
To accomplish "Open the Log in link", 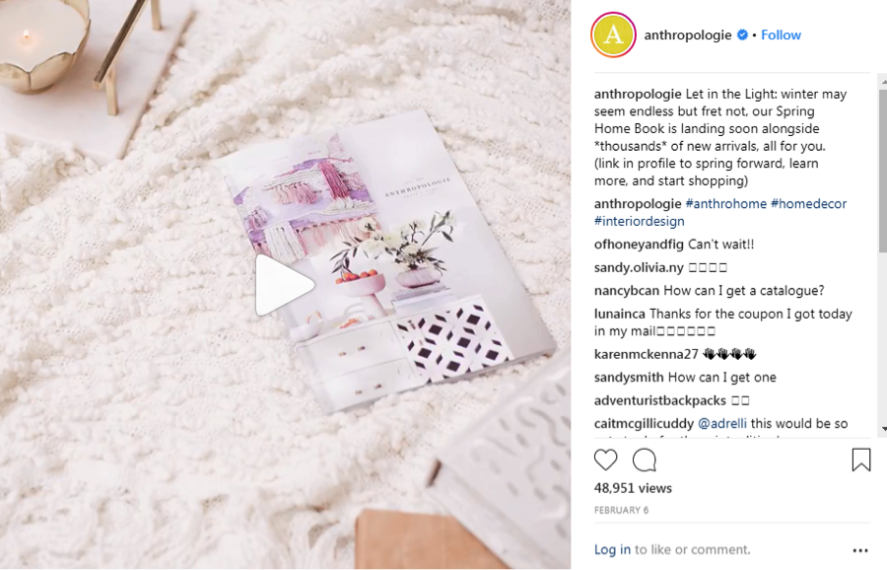I will pos(612,549).
